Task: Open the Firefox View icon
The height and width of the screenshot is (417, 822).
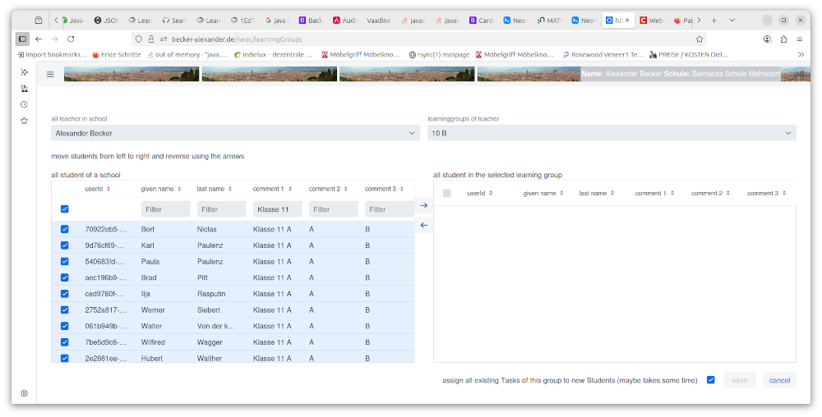Action: coord(39,21)
